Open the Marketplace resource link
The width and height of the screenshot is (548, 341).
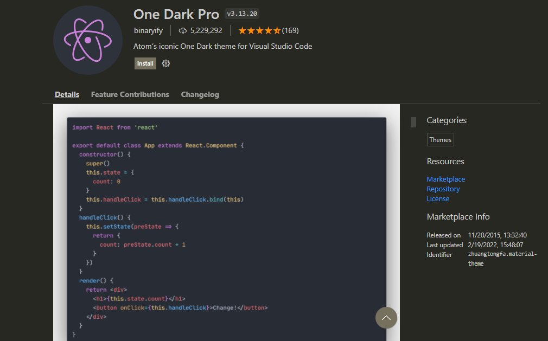(x=445, y=179)
